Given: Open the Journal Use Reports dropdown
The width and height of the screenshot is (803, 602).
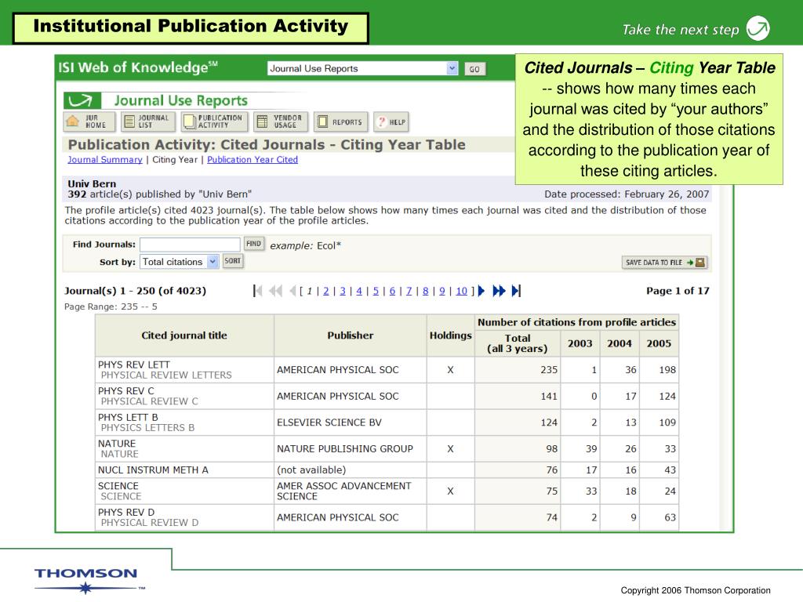Looking at the screenshot, I should pyautogui.click(x=362, y=68).
